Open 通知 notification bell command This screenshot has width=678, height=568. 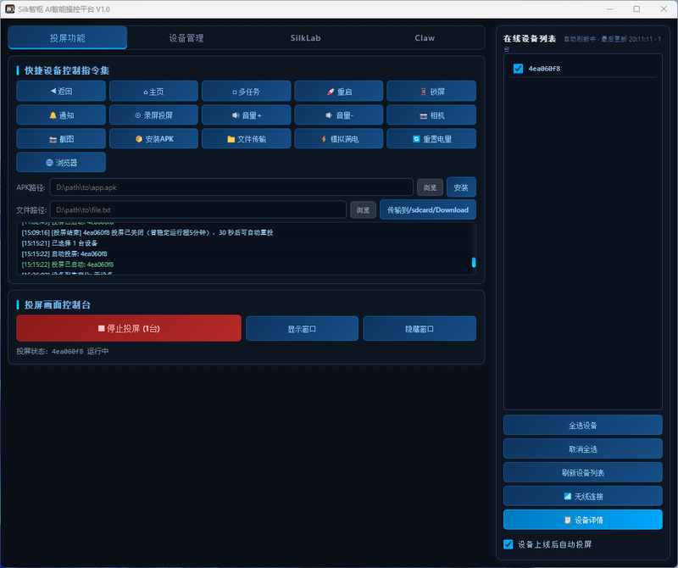[x=61, y=115]
